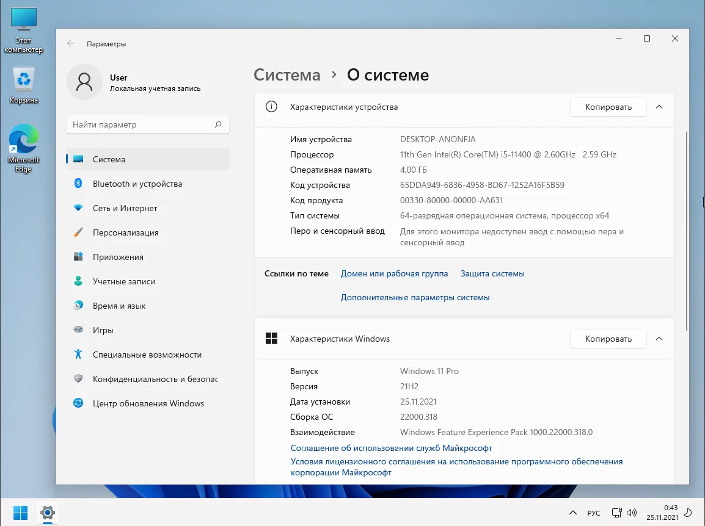Open Центр обновления Windows category
Image resolution: width=705 pixels, height=526 pixels.
(148, 403)
